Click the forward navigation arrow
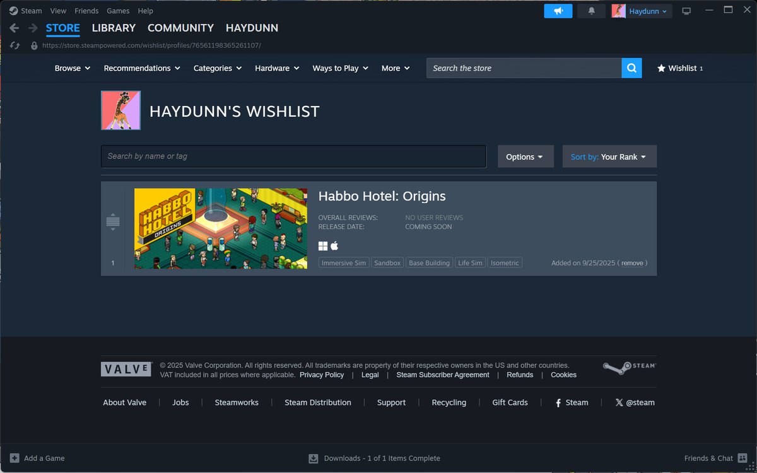Image resolution: width=757 pixels, height=473 pixels. coord(33,28)
